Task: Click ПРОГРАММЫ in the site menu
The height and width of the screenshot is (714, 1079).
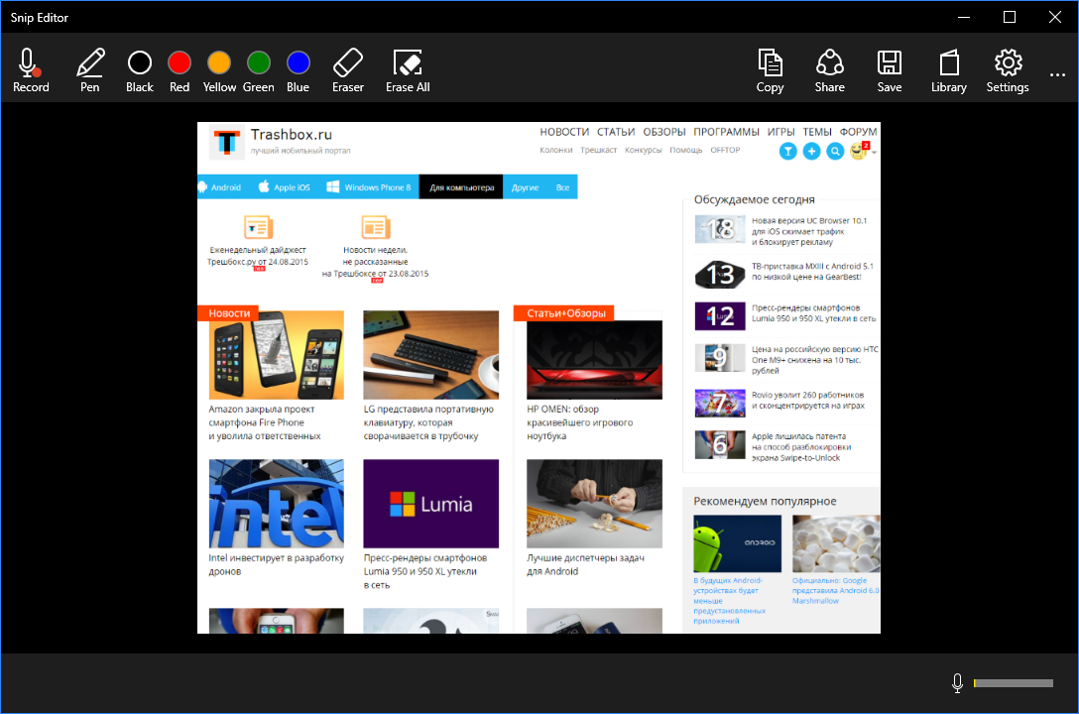Action: pos(726,132)
